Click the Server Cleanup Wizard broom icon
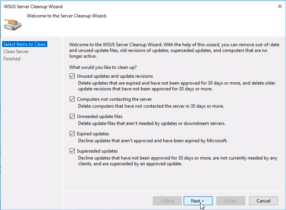 point(13,23)
